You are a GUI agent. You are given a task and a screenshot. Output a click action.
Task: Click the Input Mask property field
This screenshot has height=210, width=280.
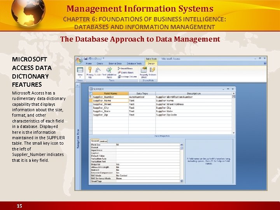coord(148,150)
